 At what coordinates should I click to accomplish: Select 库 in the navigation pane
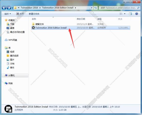(9, 48)
